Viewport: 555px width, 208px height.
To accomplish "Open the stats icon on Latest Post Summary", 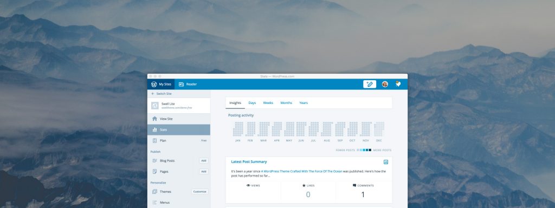I will pos(386,161).
